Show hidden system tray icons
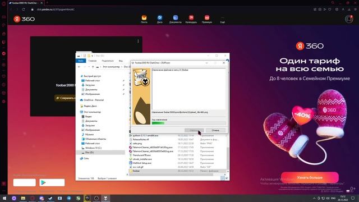This screenshot has height=202, width=359. point(314,198)
